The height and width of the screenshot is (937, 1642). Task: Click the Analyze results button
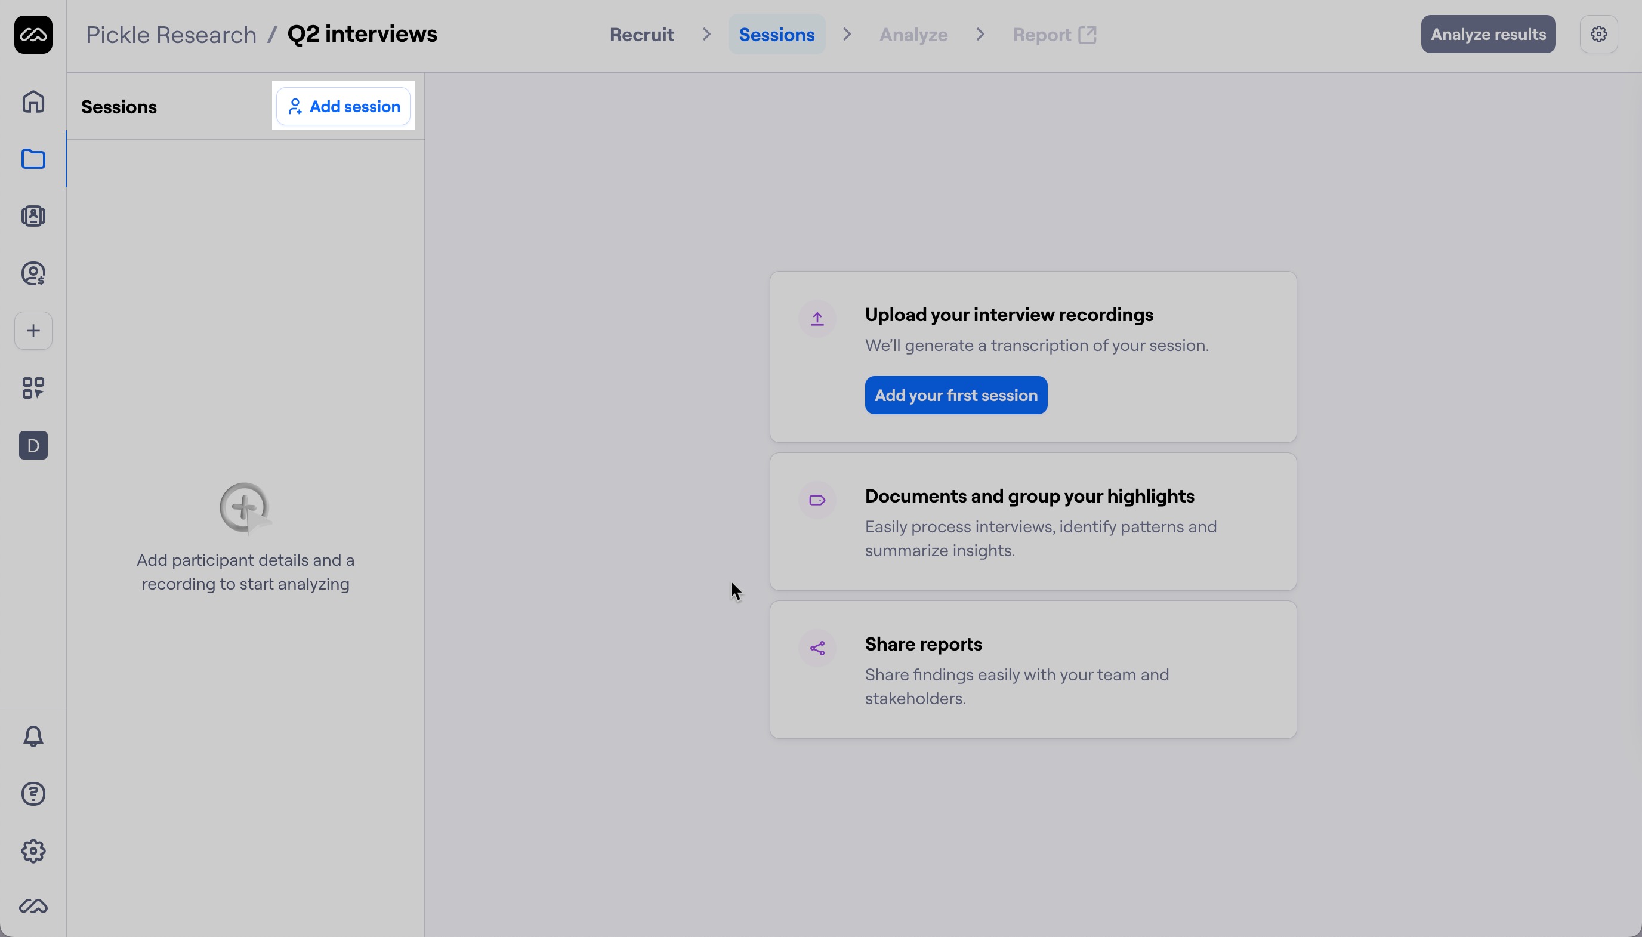[1487, 35]
